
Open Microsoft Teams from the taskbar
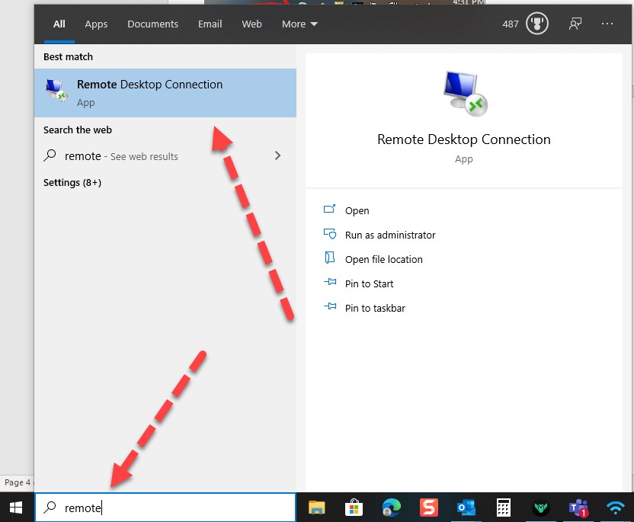coord(578,508)
